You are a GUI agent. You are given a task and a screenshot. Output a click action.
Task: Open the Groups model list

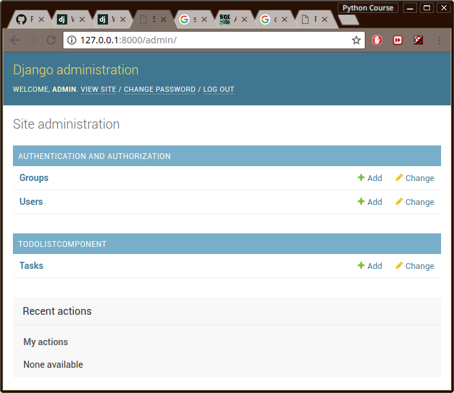coord(34,178)
